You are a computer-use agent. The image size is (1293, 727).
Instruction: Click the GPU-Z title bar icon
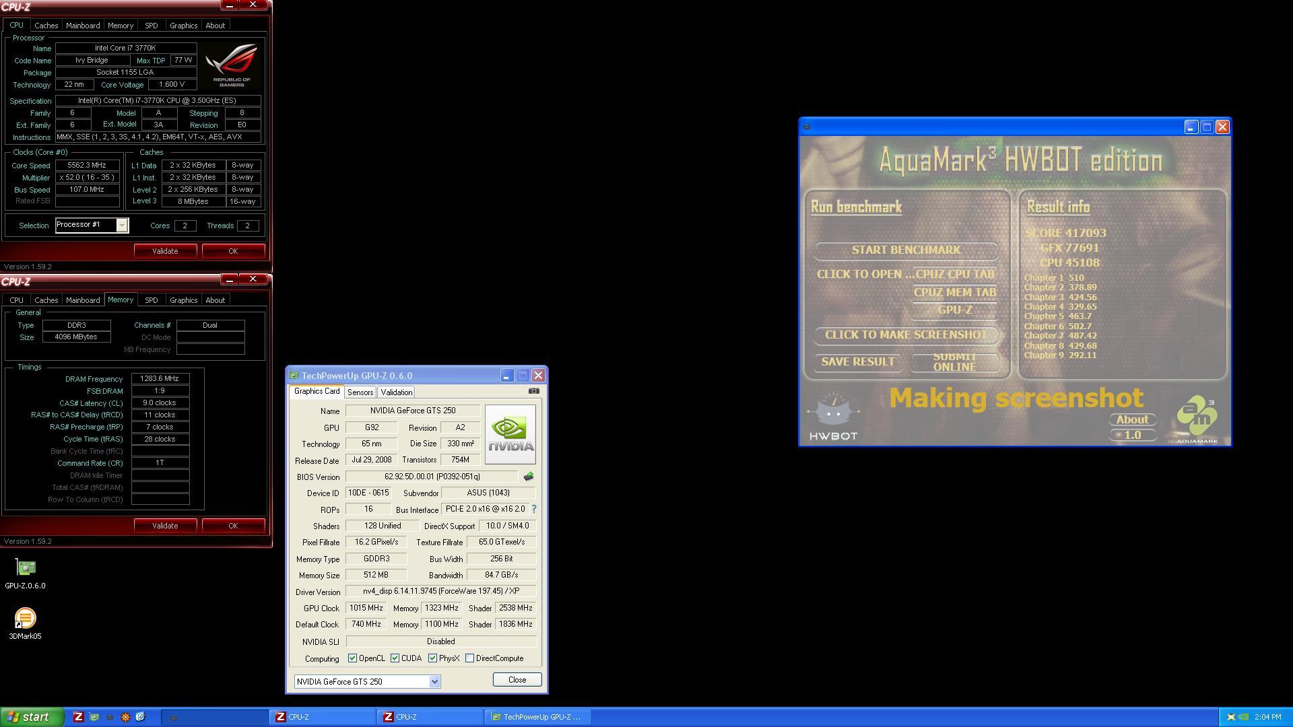click(x=294, y=376)
